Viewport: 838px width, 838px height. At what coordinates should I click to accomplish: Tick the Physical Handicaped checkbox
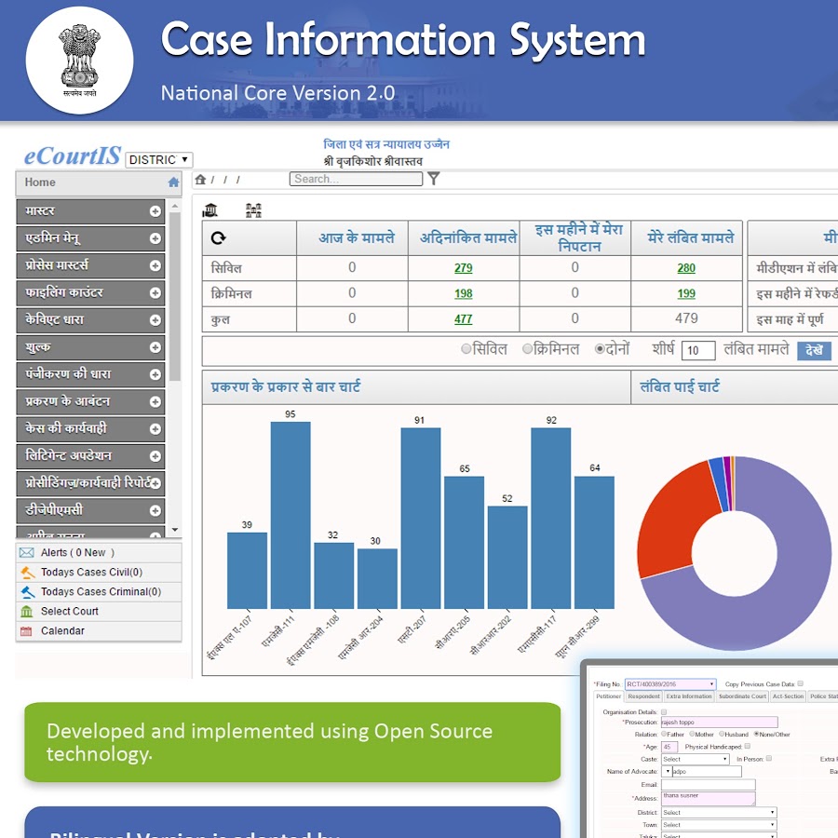click(x=747, y=746)
